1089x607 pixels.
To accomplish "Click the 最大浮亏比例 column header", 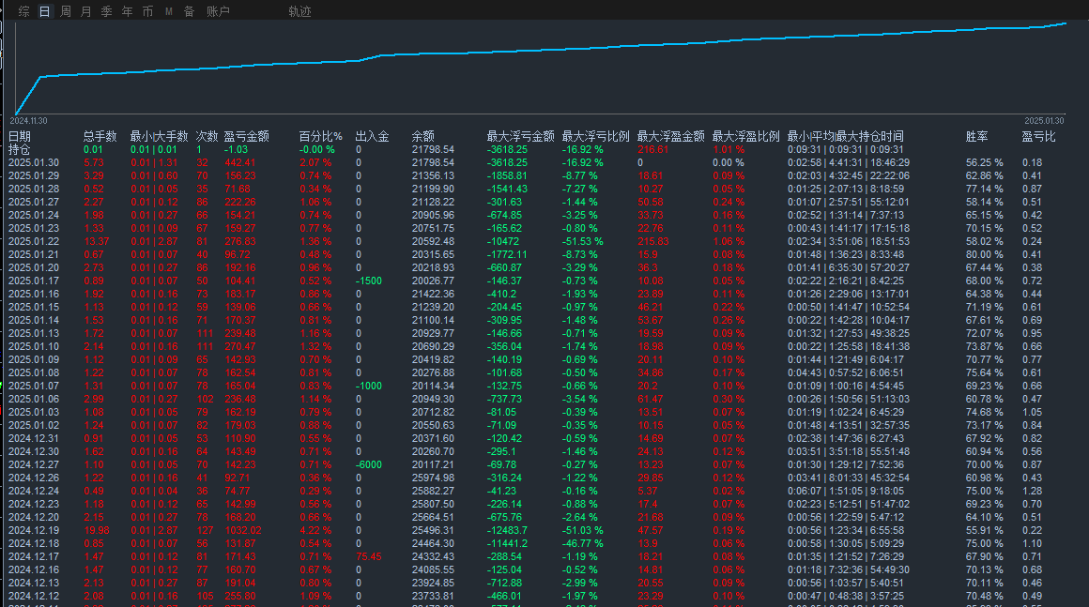I will tap(596, 136).
